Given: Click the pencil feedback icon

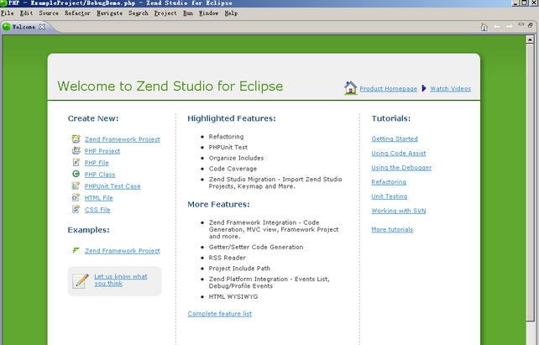Looking at the screenshot, I should point(81,280).
